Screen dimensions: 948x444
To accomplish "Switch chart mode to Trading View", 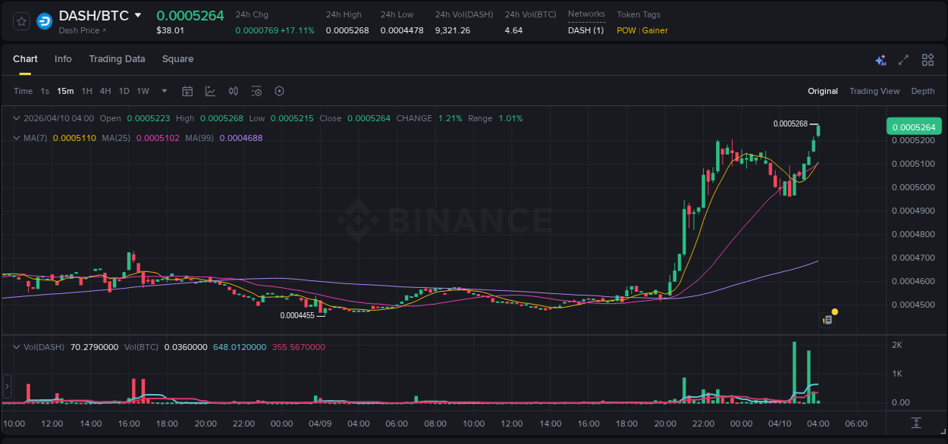I will click(874, 91).
